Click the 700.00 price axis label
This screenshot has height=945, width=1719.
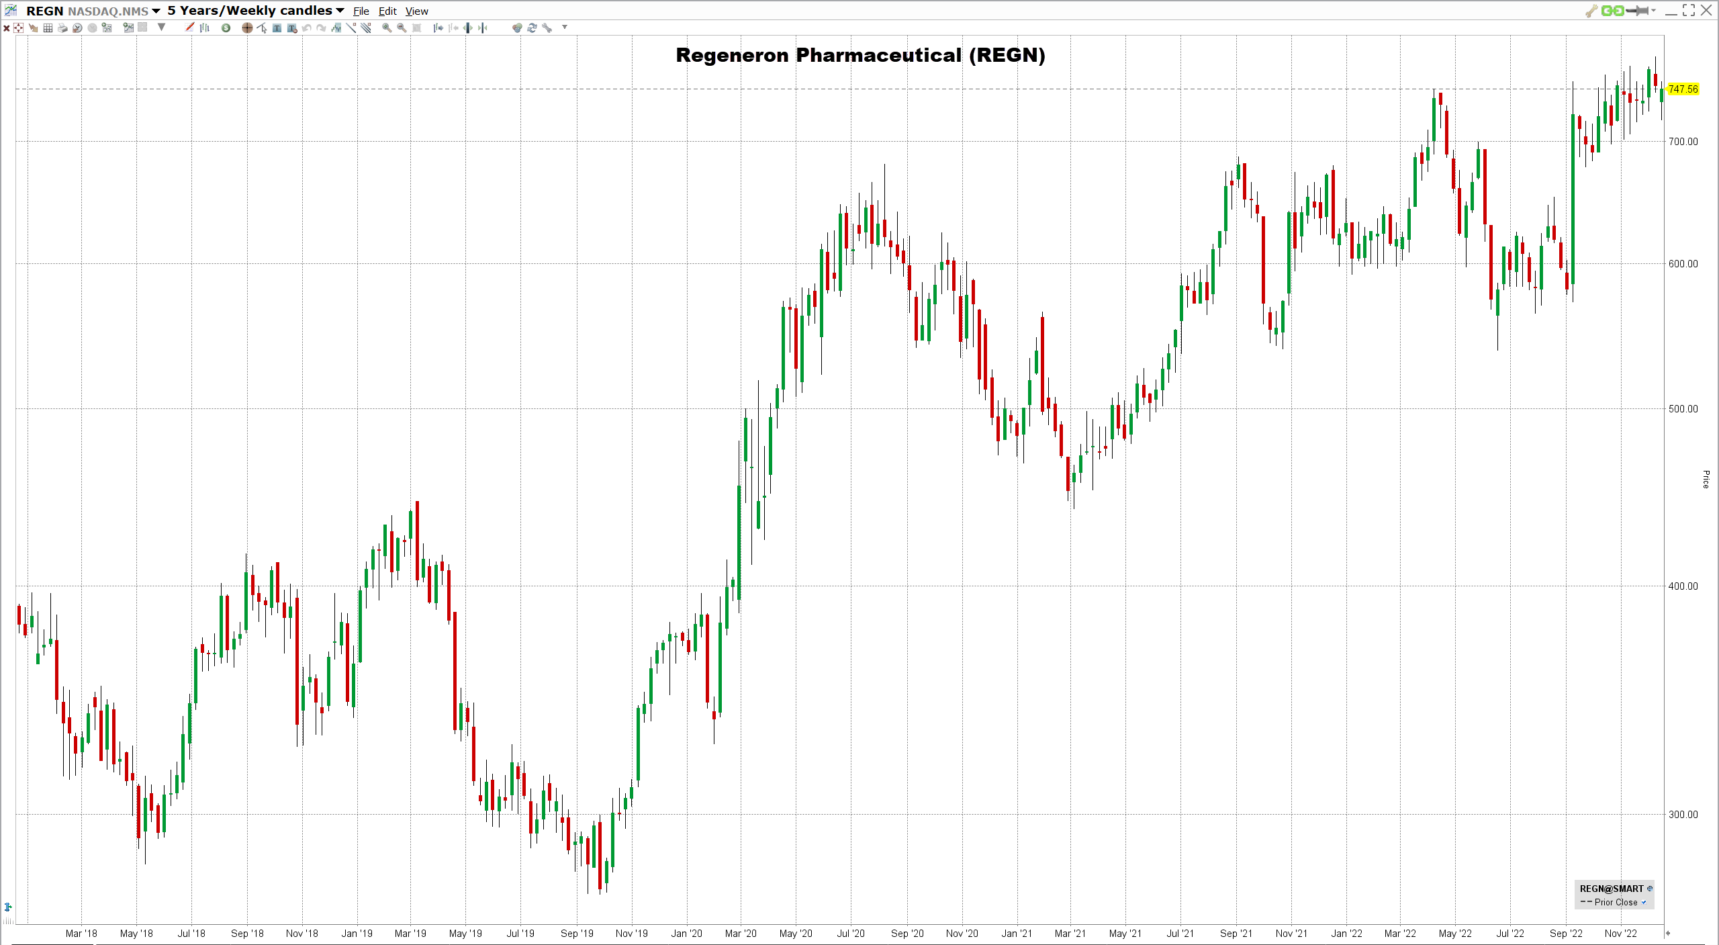[1683, 141]
